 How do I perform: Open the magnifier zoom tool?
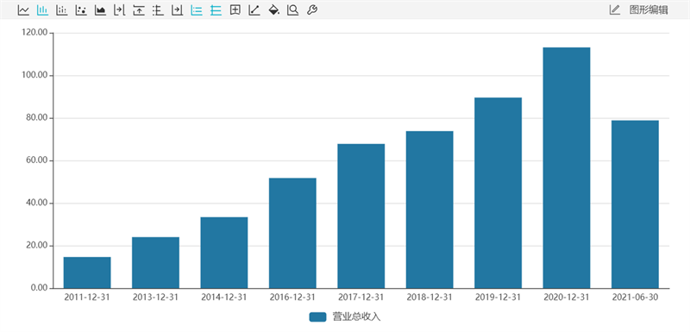click(x=292, y=9)
